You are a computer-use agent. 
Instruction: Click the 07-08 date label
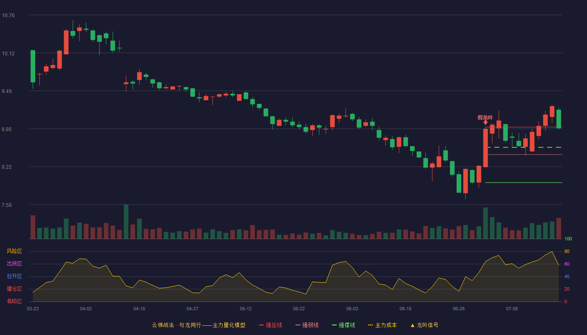coord(512,309)
